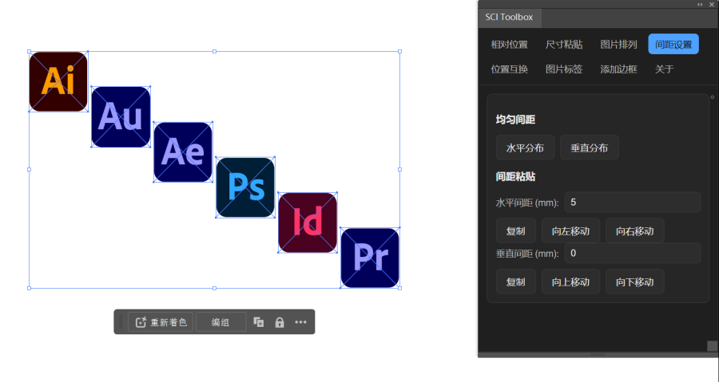Viewport: 719px width, 382px height.
Task: Click 复制 under the 垂直间距 field
Action: coord(516,282)
